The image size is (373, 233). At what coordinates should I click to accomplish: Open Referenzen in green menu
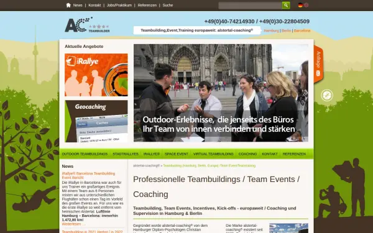[294, 154]
